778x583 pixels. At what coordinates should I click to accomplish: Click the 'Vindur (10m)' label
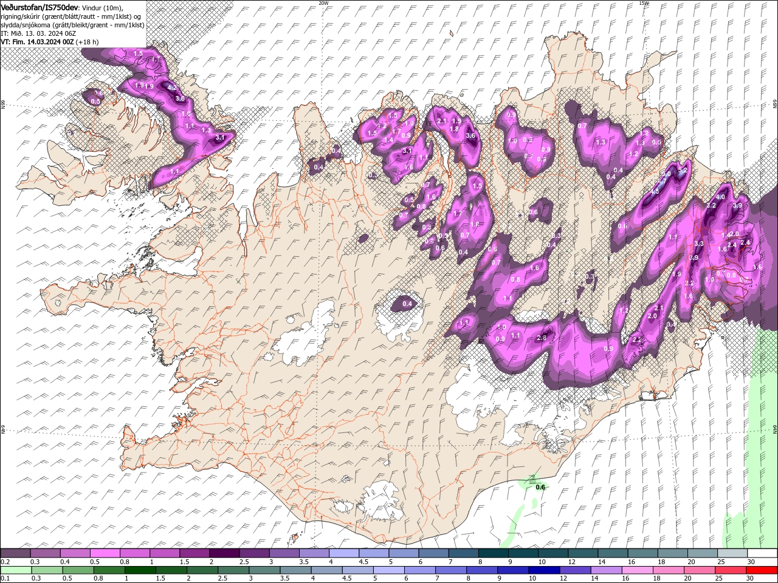coord(102,8)
